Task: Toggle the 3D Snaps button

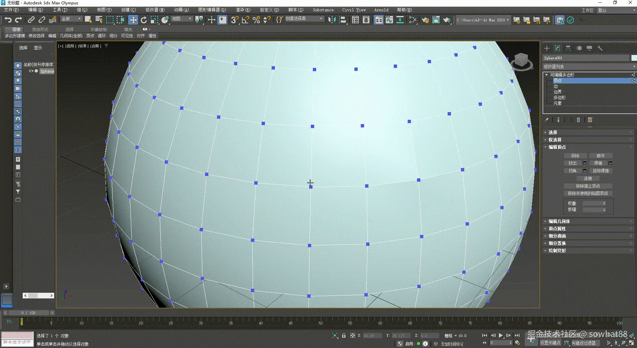Action: pos(235,20)
